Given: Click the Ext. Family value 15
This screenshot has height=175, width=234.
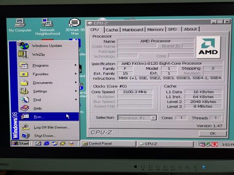Looking at the screenshot, I should [x=125, y=73].
